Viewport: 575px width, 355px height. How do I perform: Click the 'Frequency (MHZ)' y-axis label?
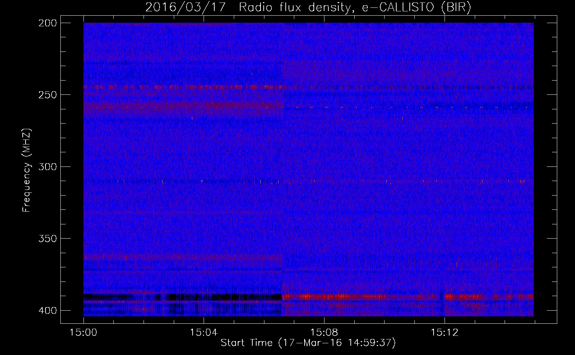pyautogui.click(x=27, y=170)
